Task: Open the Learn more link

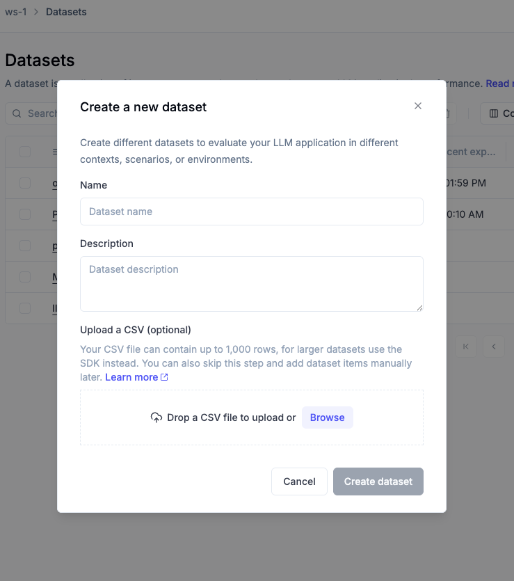Action: click(x=131, y=377)
